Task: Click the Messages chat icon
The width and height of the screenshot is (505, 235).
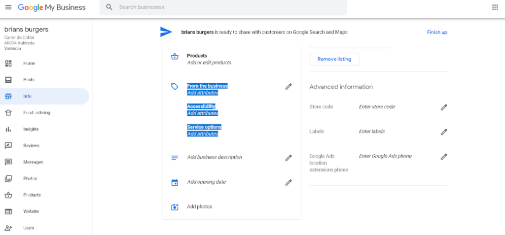Action: [x=8, y=162]
